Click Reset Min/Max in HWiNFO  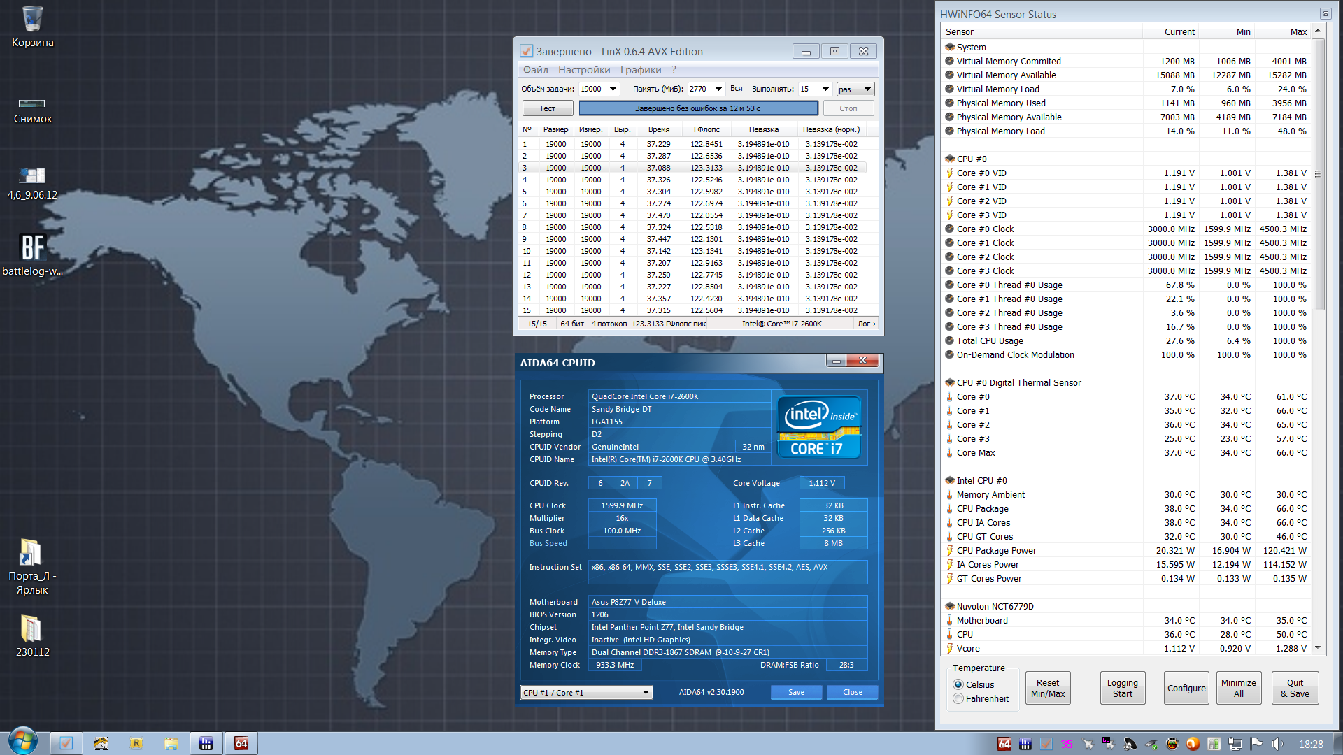click(x=1048, y=688)
